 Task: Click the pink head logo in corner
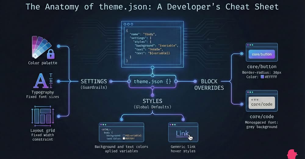click(x=292, y=154)
